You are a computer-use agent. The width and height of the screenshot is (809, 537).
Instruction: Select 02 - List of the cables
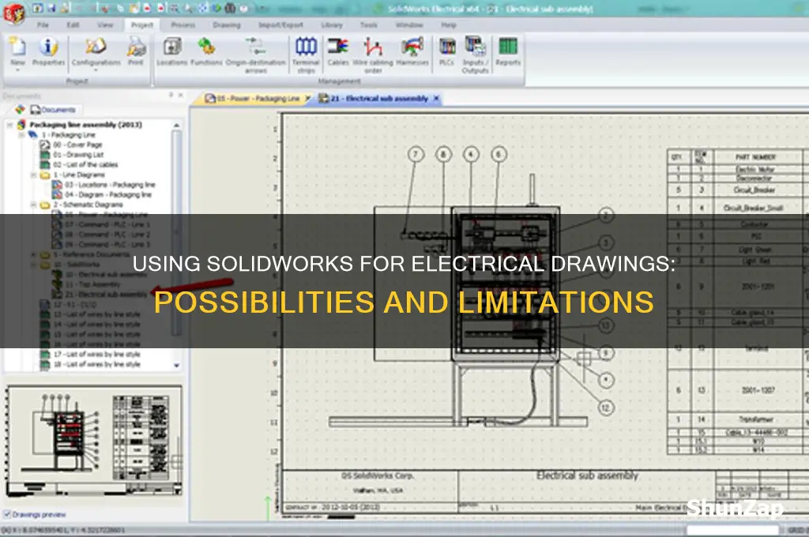coord(85,164)
